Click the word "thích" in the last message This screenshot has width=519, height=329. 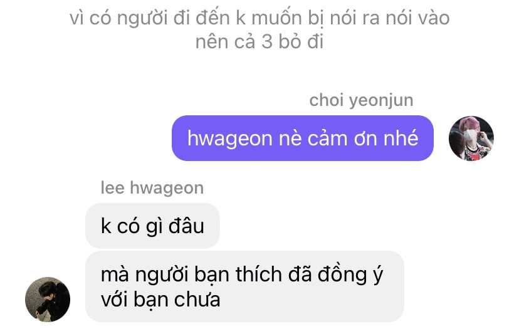tap(258, 274)
